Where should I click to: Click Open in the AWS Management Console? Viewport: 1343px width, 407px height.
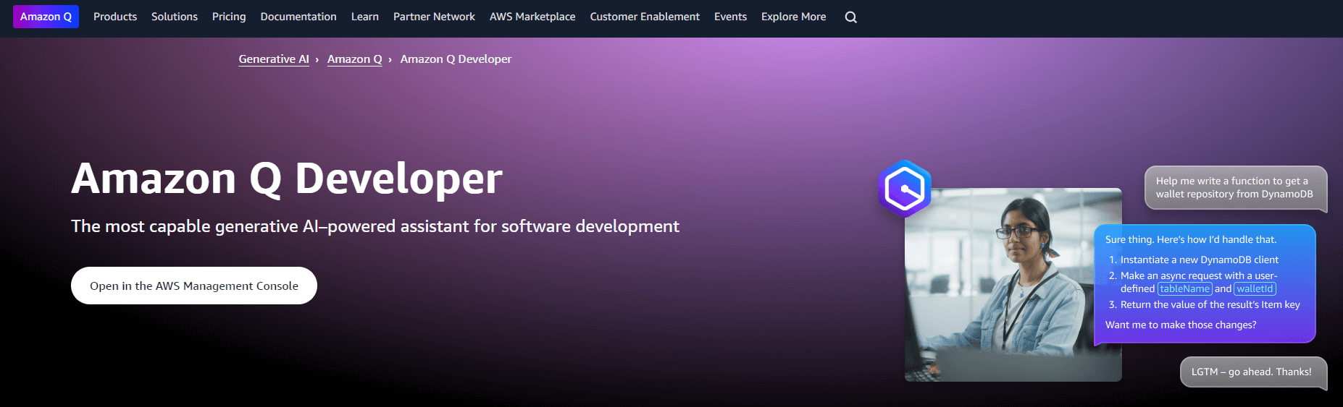[194, 286]
